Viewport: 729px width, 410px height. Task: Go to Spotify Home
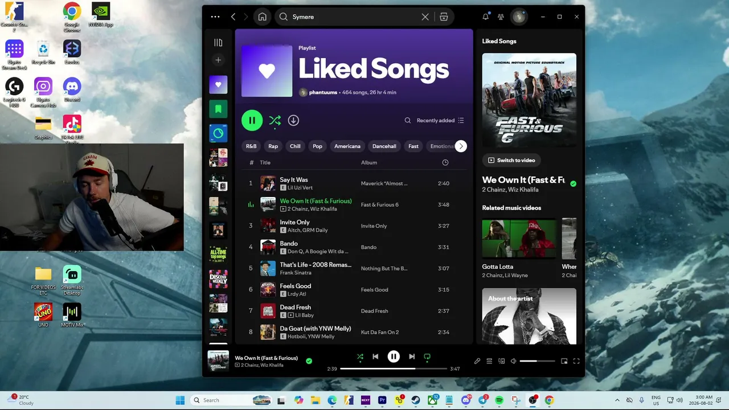tap(262, 17)
